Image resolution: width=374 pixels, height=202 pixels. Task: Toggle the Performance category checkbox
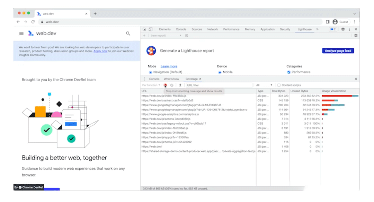coord(289,72)
